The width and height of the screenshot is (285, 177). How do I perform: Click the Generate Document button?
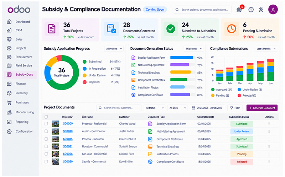coord(262,108)
